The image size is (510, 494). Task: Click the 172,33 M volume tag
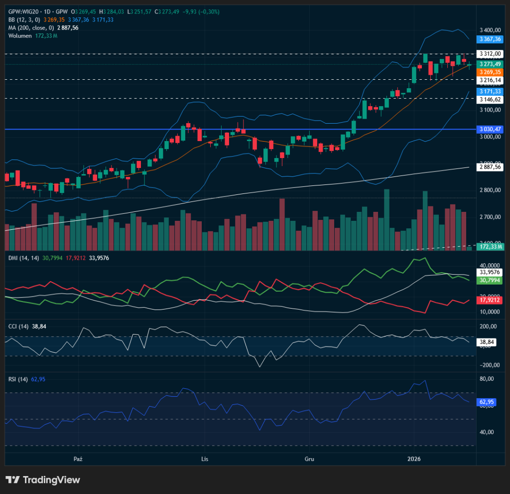[490, 247]
